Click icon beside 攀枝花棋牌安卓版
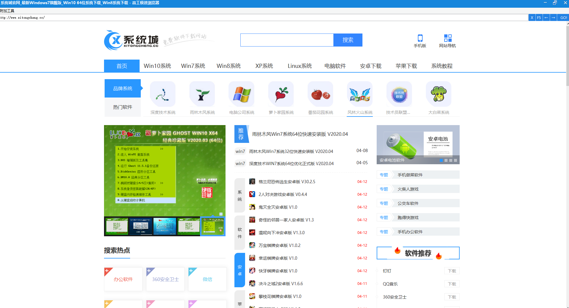The image size is (569, 308). pyautogui.click(x=252, y=296)
